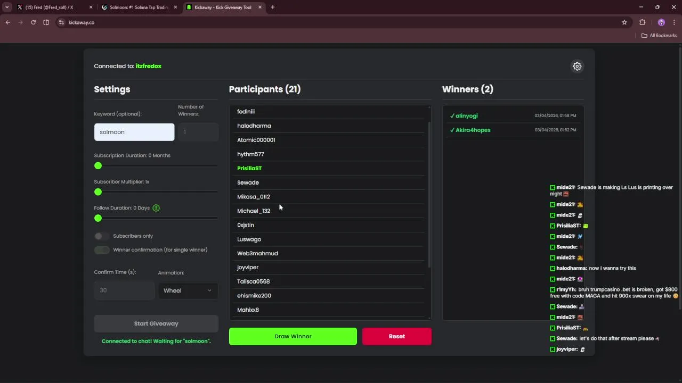Click Participants (21) heading

pos(265,89)
